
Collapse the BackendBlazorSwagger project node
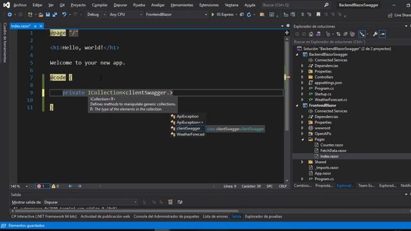pos(297,55)
